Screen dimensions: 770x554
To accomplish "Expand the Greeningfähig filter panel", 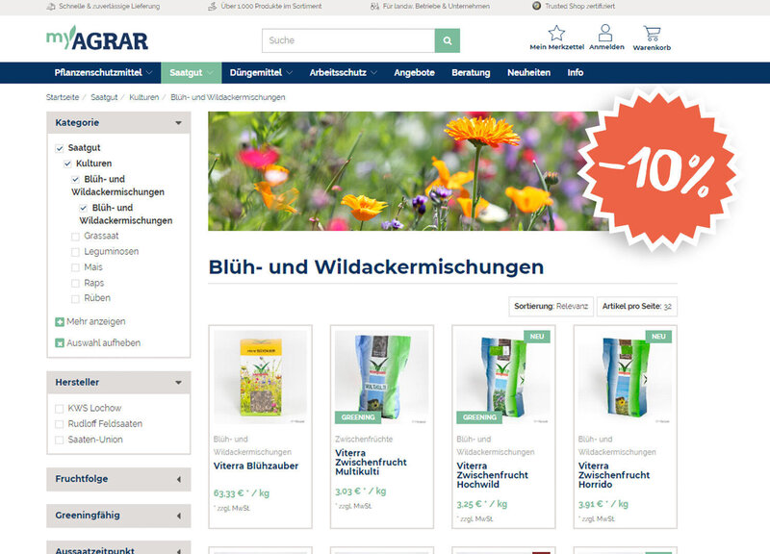I will coord(118,516).
